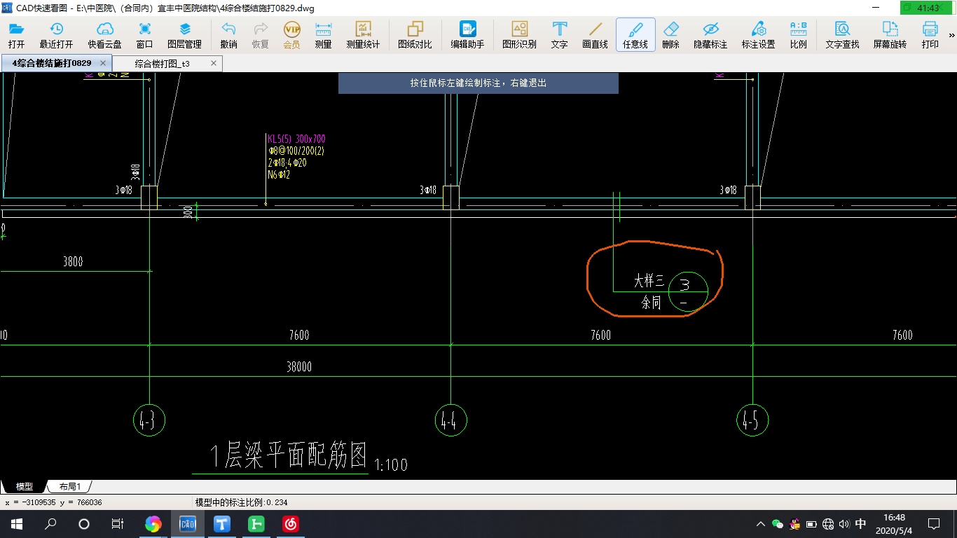Viewport: 957px width, 538px height.
Task: Click the 打印 print icon
Action: click(x=930, y=35)
